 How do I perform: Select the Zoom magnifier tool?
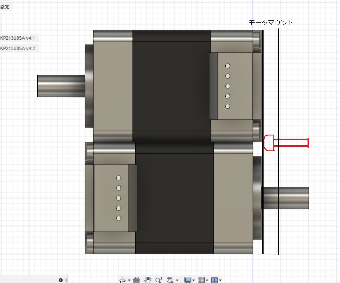[159, 280]
